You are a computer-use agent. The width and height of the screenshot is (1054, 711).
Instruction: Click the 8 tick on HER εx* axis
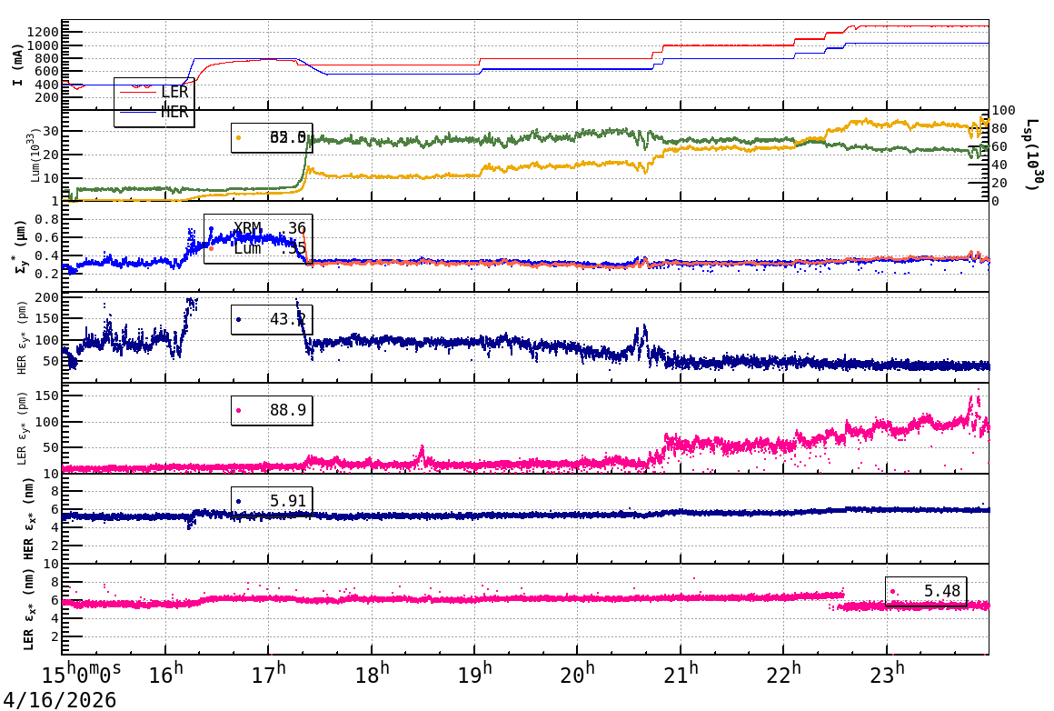[x=55, y=492]
